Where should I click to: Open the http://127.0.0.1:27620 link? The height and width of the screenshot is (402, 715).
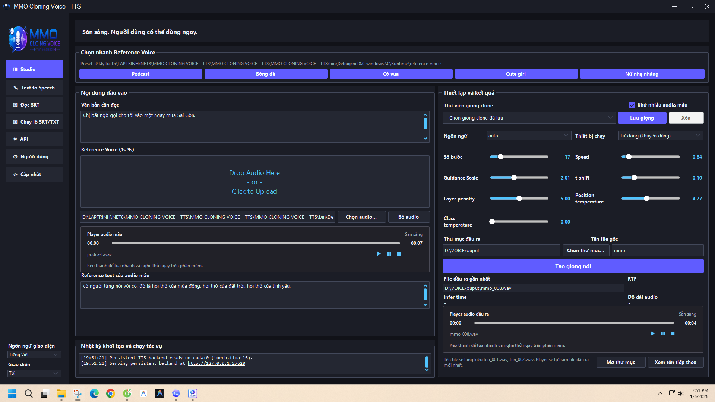click(216, 363)
